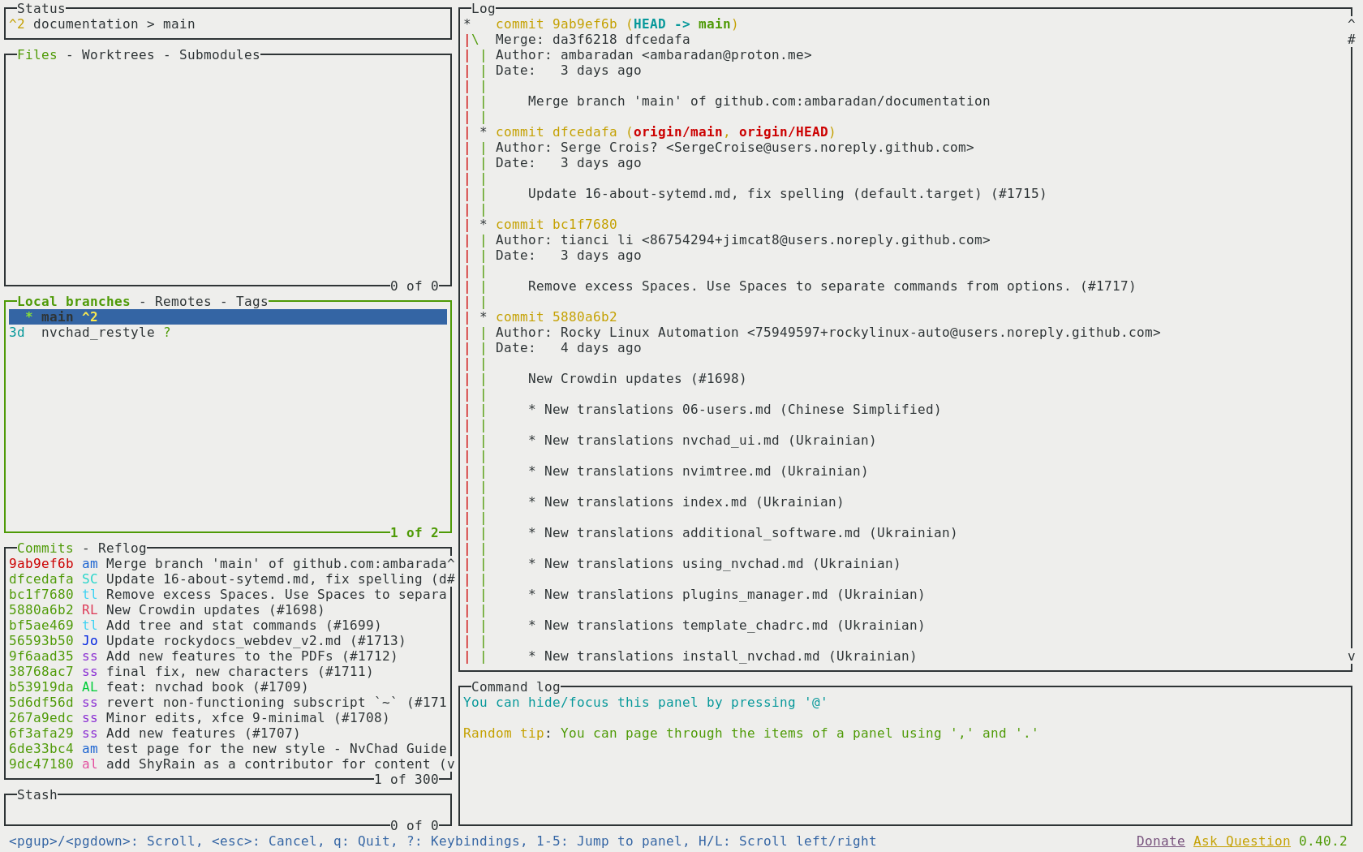The image size is (1363, 852).
Task: Open the Worktrees tab in Files panel
Action: 118,55
